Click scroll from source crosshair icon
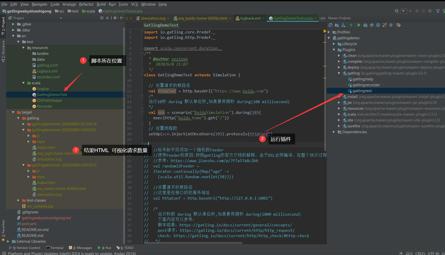Image resolution: width=445 pixels, height=255 pixels. pos(102,18)
